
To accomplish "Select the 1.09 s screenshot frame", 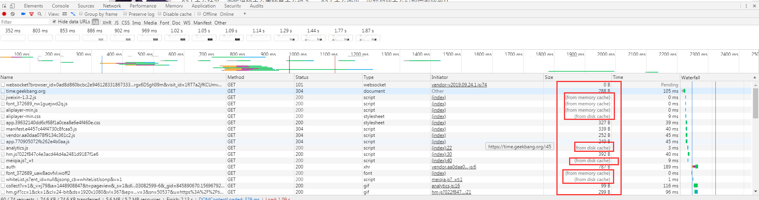I will pyautogui.click(x=231, y=38).
